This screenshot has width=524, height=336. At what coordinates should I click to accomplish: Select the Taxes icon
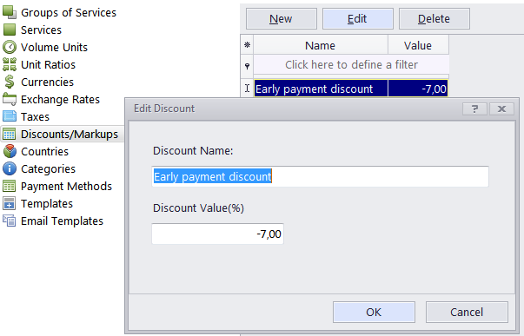[10, 116]
